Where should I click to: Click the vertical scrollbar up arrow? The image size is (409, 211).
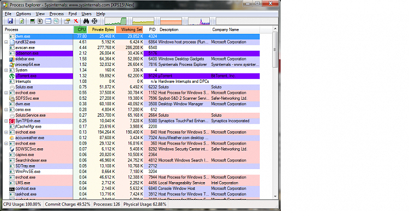point(275,29)
